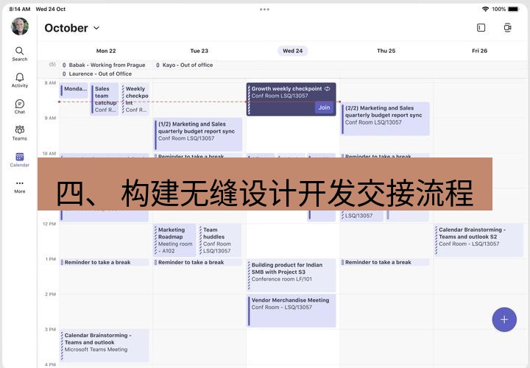Open Monday 1 PM Reminder to take a break
The image size is (530, 368).
(105, 262)
